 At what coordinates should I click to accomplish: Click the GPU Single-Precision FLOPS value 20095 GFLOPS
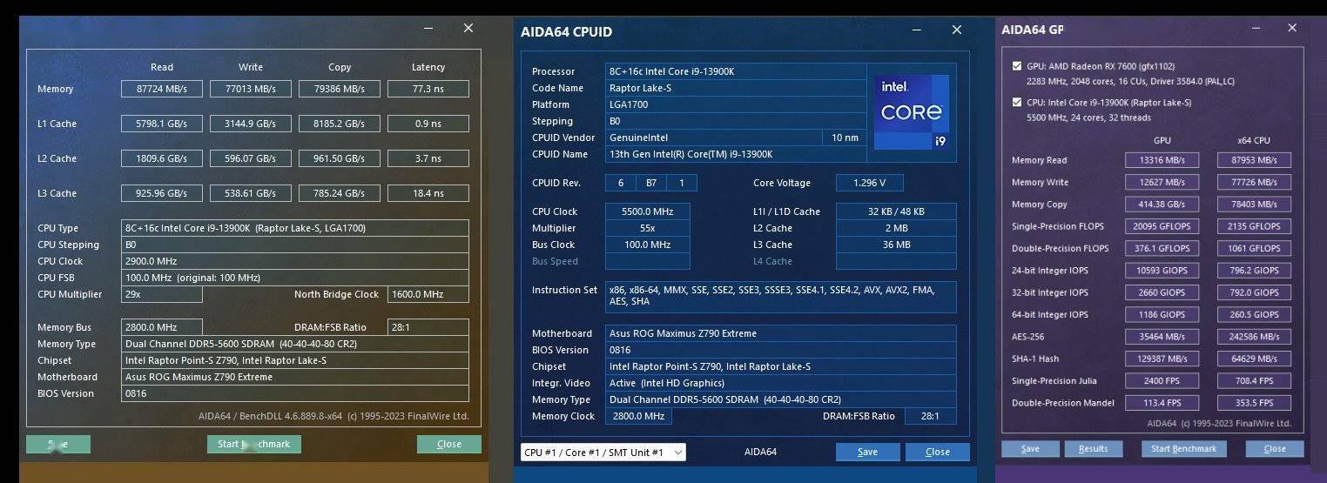(1162, 226)
